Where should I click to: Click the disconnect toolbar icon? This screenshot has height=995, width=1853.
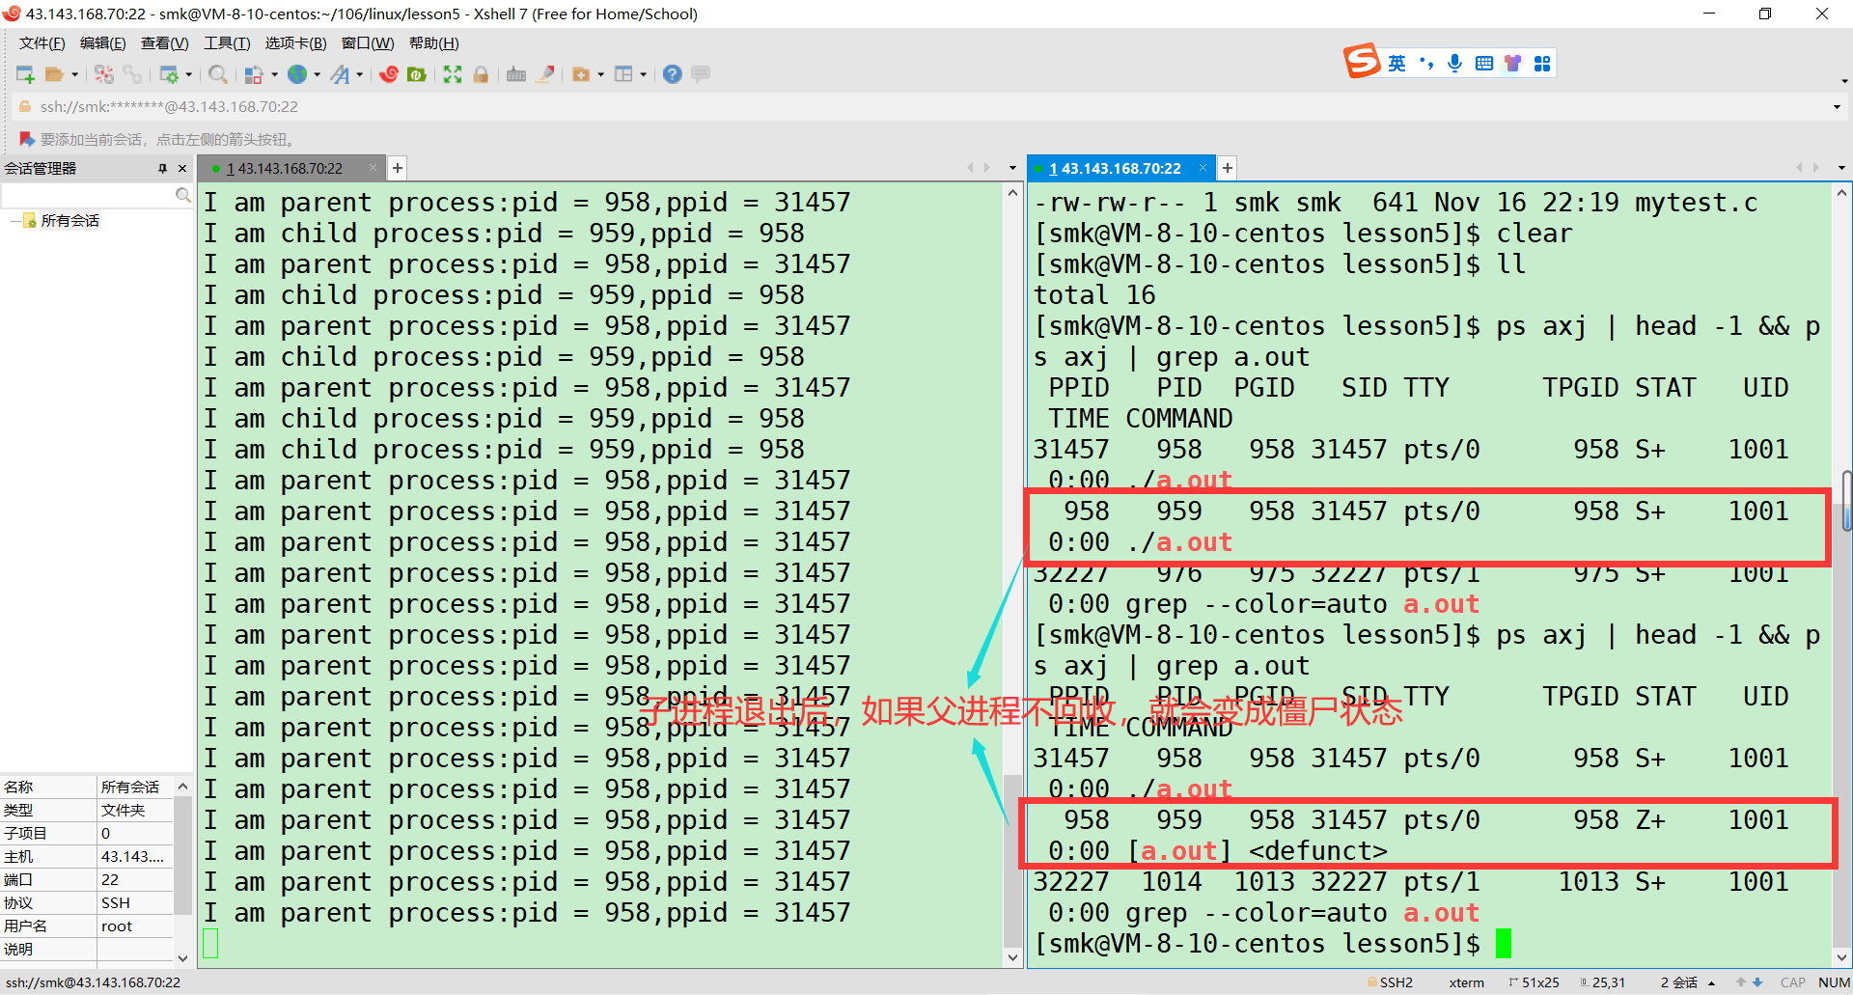point(104,74)
